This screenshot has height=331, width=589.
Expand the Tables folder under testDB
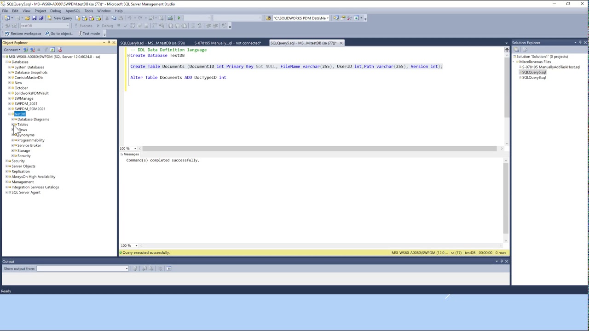(12, 125)
